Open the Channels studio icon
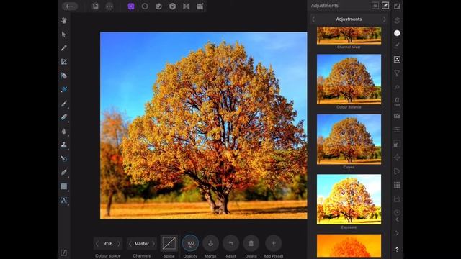This screenshot has height=259, width=461. point(397,129)
